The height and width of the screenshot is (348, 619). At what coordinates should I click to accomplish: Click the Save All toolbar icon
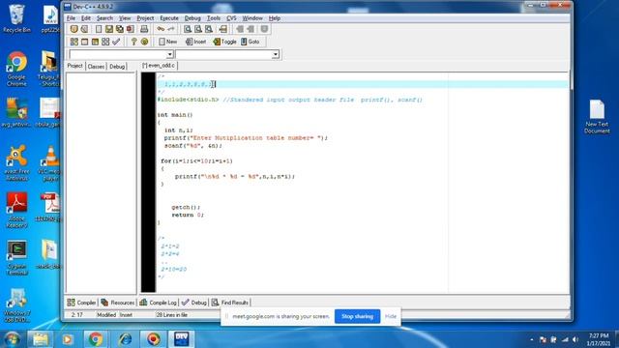pos(119,29)
